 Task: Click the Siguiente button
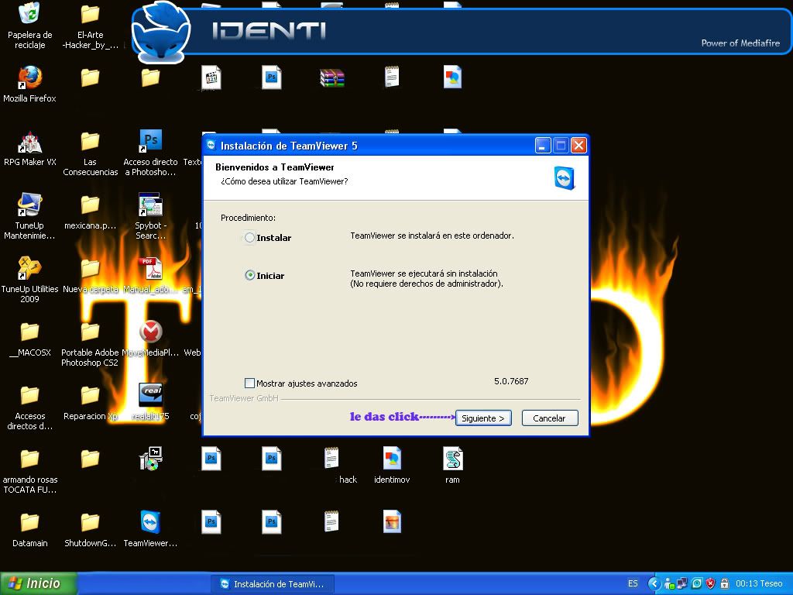tap(483, 418)
